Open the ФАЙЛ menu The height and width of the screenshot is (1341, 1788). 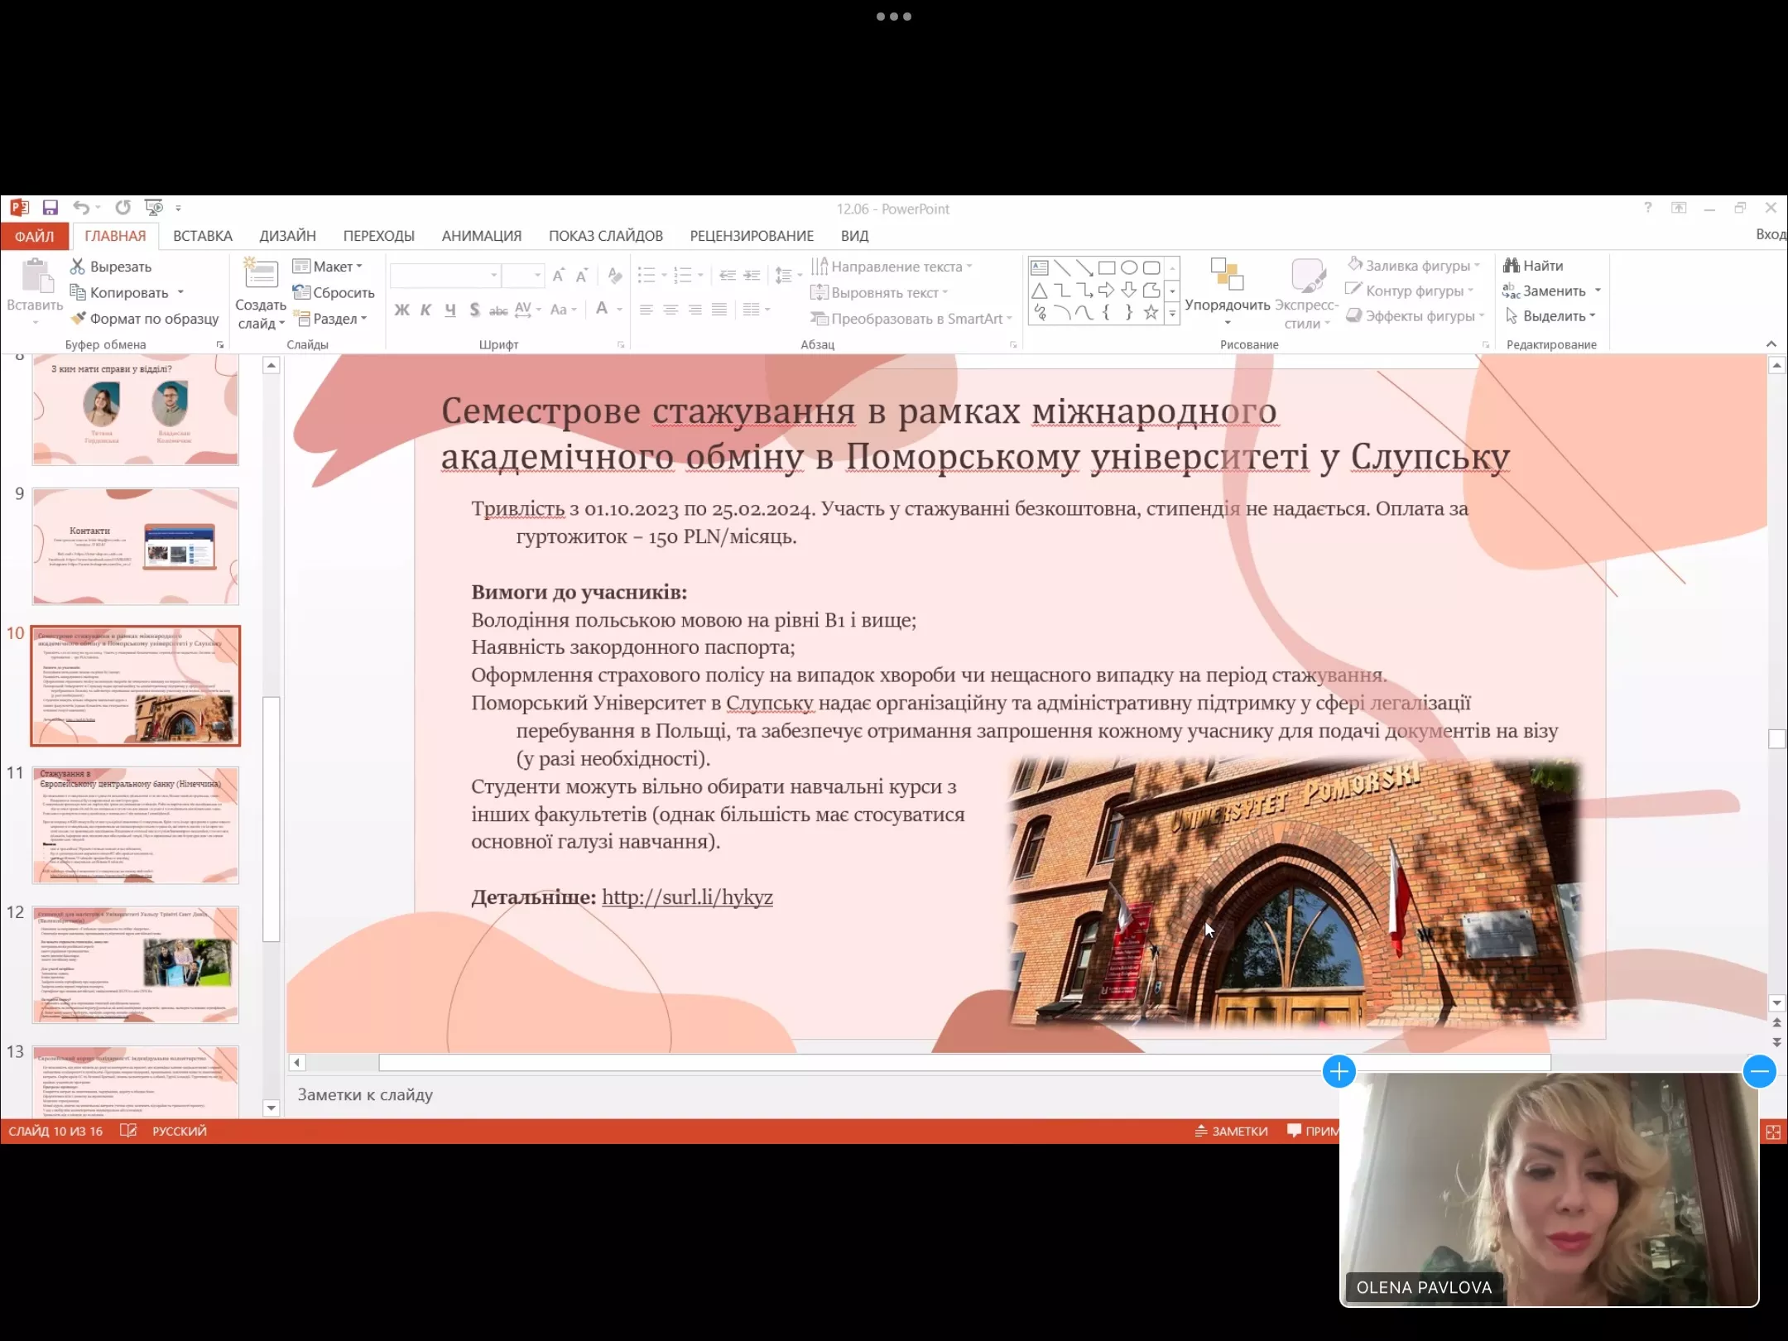(34, 236)
